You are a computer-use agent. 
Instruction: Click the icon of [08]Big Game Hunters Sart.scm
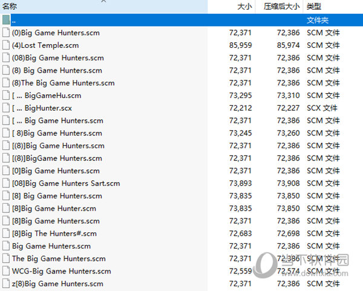coord(6,183)
